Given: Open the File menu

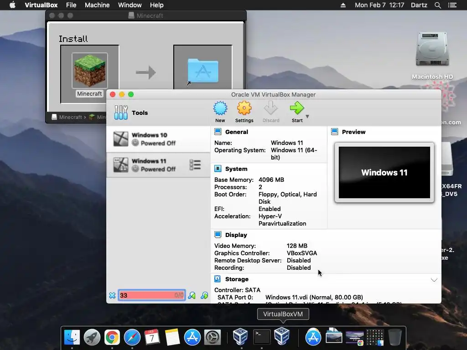Looking at the screenshot, I should 71,5.
